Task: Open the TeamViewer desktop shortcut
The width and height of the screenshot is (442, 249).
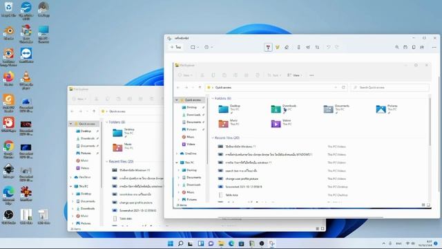Action: point(26,55)
